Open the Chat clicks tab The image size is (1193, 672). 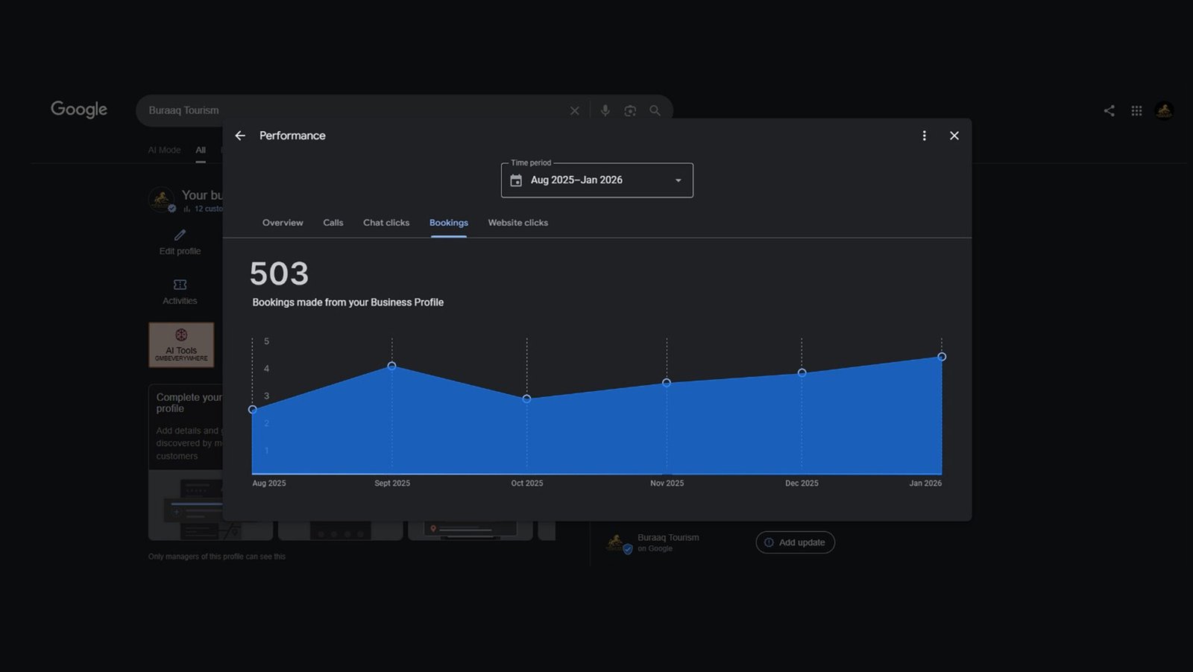(386, 223)
